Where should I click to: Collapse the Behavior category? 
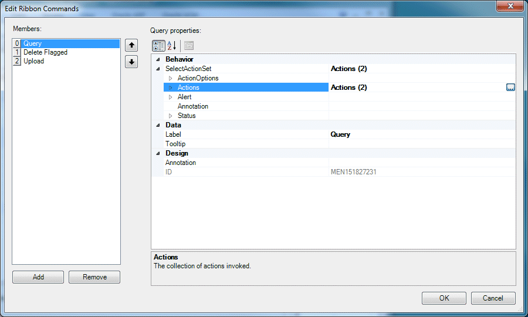(158, 59)
